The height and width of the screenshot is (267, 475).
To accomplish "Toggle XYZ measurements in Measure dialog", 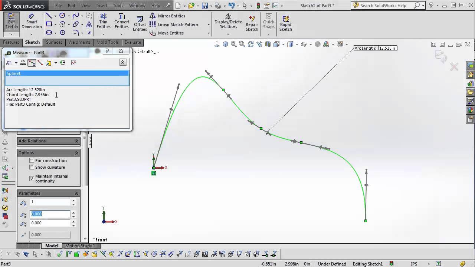I will (x=32, y=63).
